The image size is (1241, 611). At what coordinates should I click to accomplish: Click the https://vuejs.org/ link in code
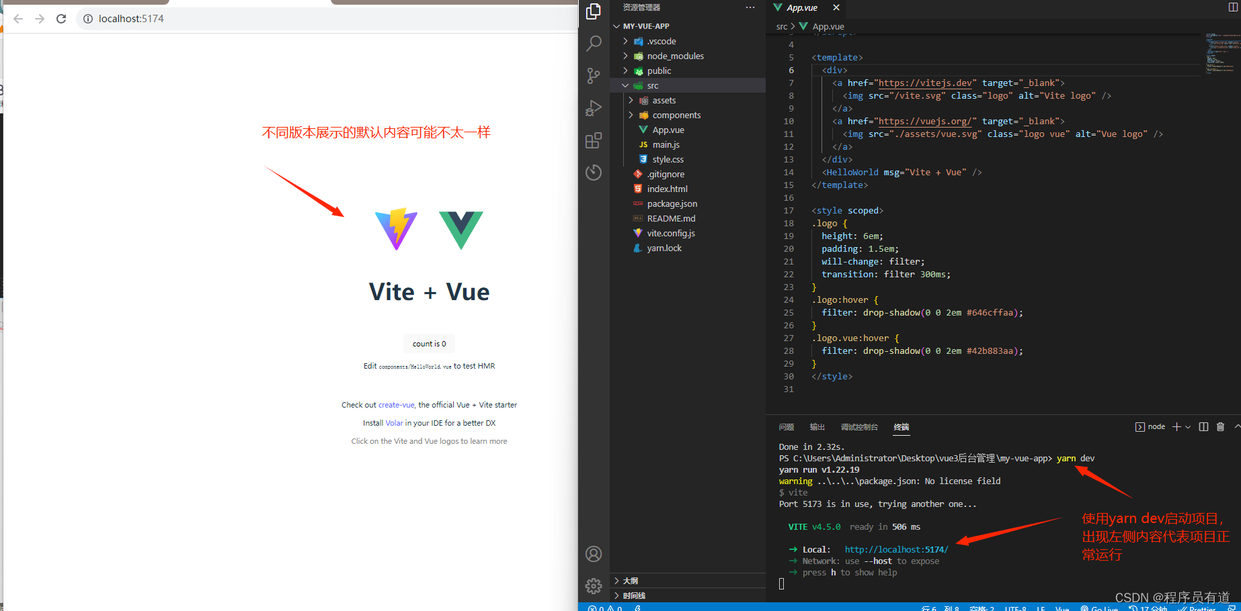tap(925, 122)
